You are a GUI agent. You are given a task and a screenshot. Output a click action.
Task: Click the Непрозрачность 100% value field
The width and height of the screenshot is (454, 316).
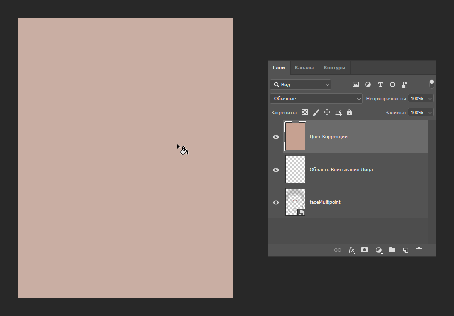tap(417, 99)
